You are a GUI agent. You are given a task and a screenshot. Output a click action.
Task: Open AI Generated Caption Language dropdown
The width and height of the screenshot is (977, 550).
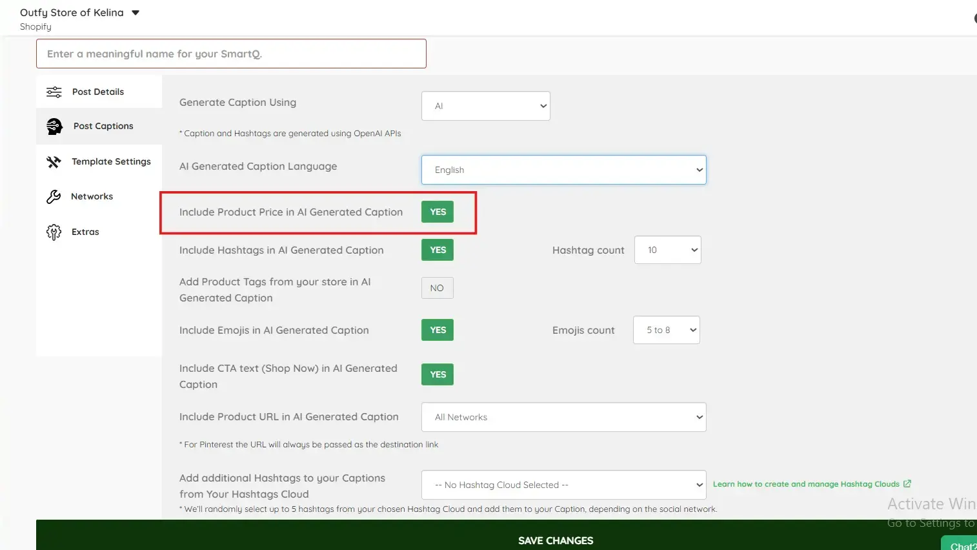tap(564, 170)
